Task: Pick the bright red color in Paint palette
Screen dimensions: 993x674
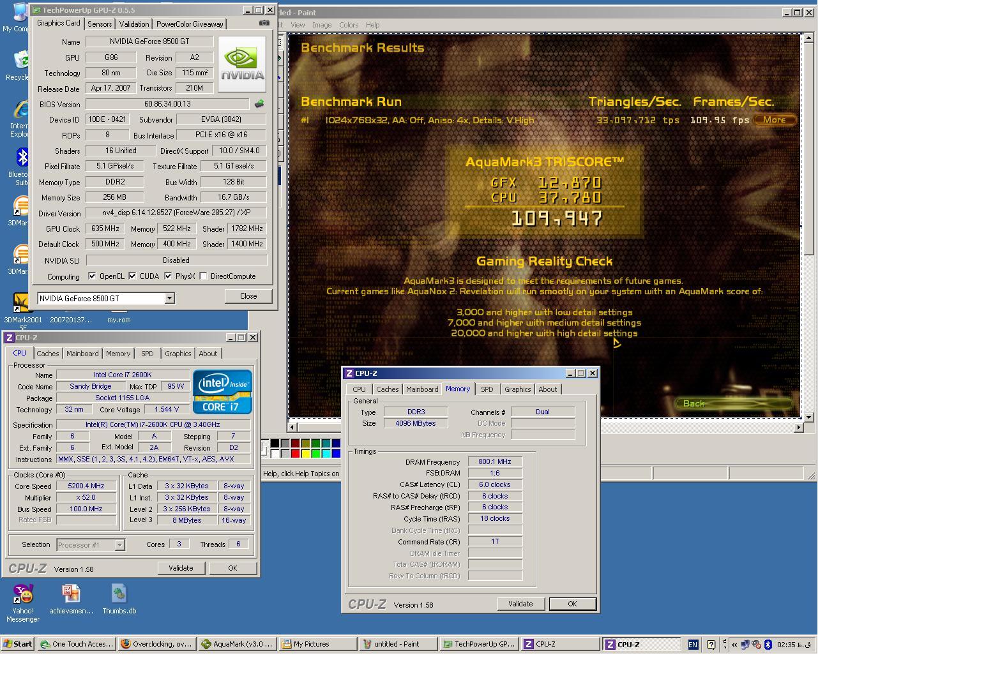Action: (x=295, y=453)
